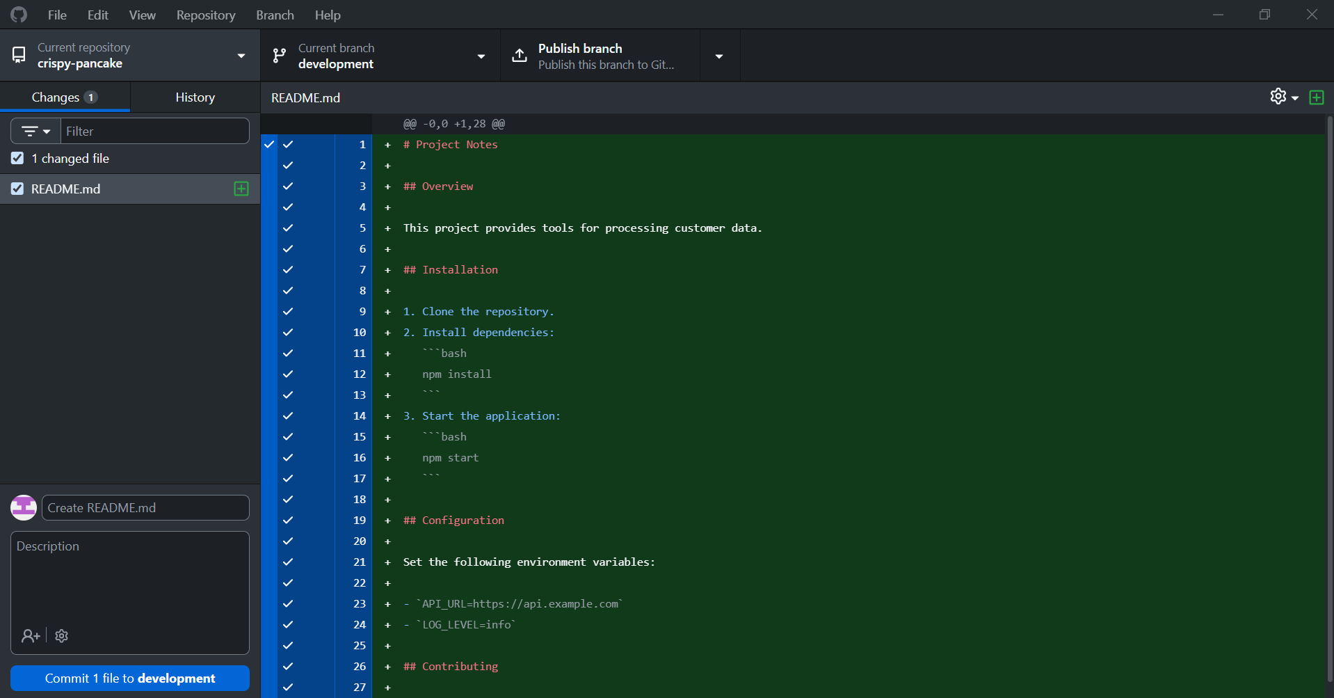Click the publish upload arrow icon
Viewport: 1334px width, 698px height.
pyautogui.click(x=520, y=56)
